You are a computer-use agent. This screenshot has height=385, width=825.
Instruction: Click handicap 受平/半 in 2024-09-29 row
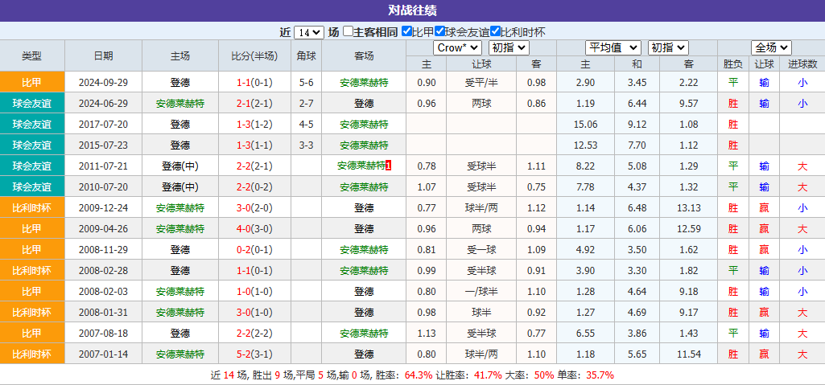click(x=481, y=83)
